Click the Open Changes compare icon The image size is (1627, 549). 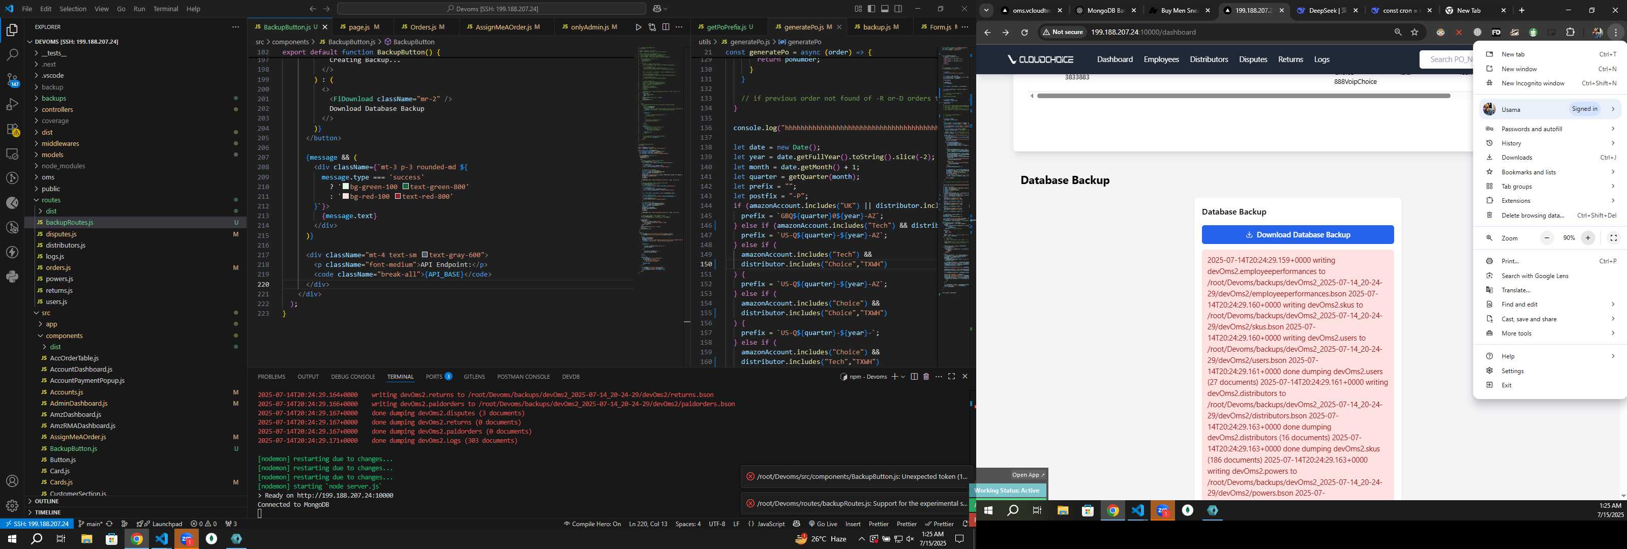(x=652, y=27)
